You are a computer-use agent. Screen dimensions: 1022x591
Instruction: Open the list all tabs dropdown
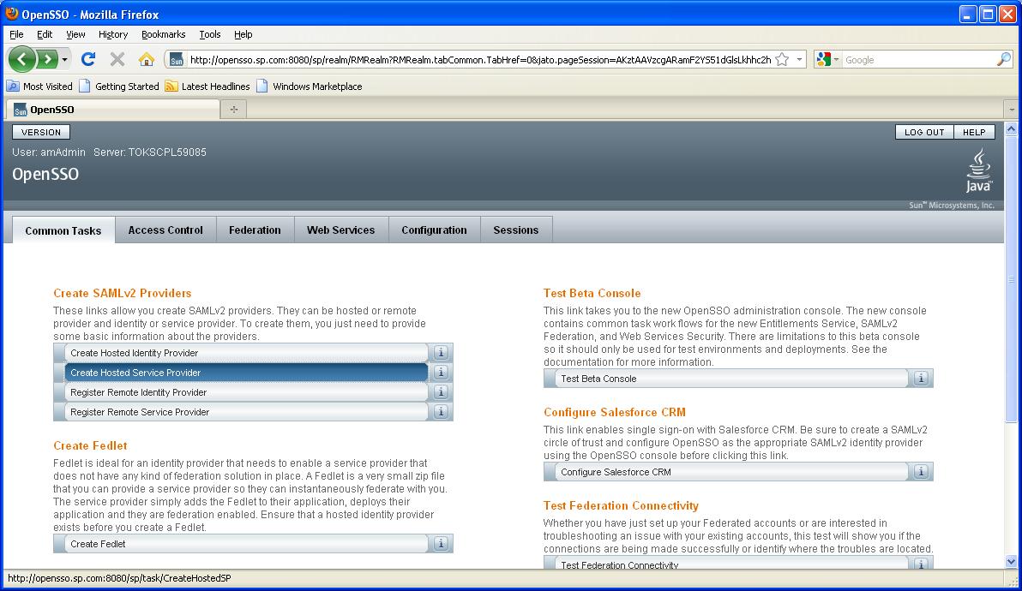[1012, 110]
